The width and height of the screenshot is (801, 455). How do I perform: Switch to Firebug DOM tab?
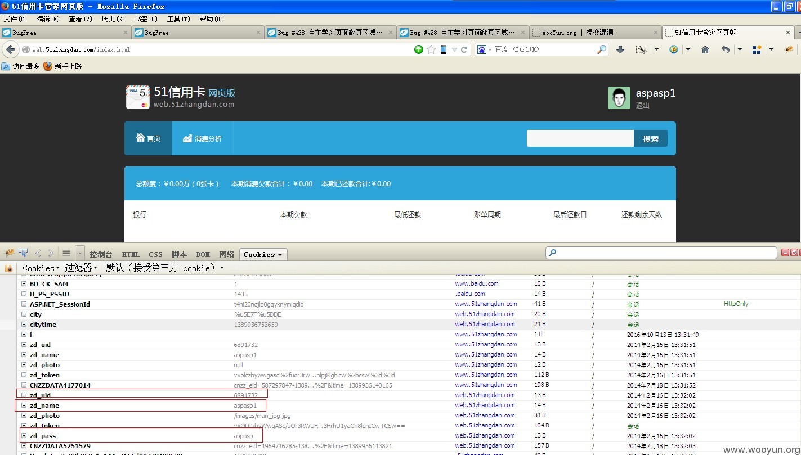click(203, 254)
